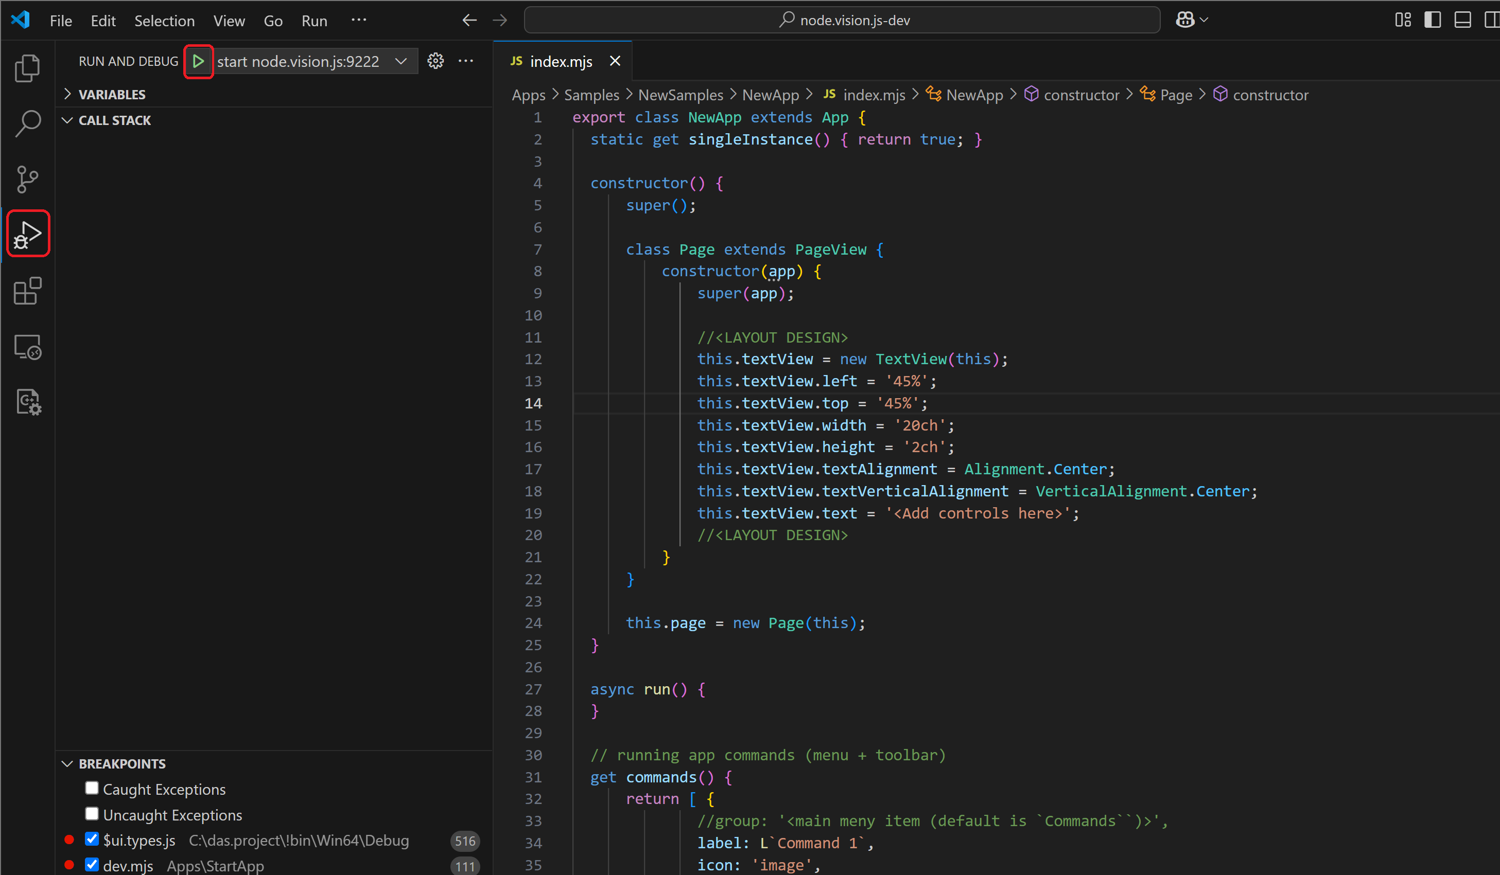Open the Extensions view
This screenshot has height=875, width=1500.
[27, 291]
